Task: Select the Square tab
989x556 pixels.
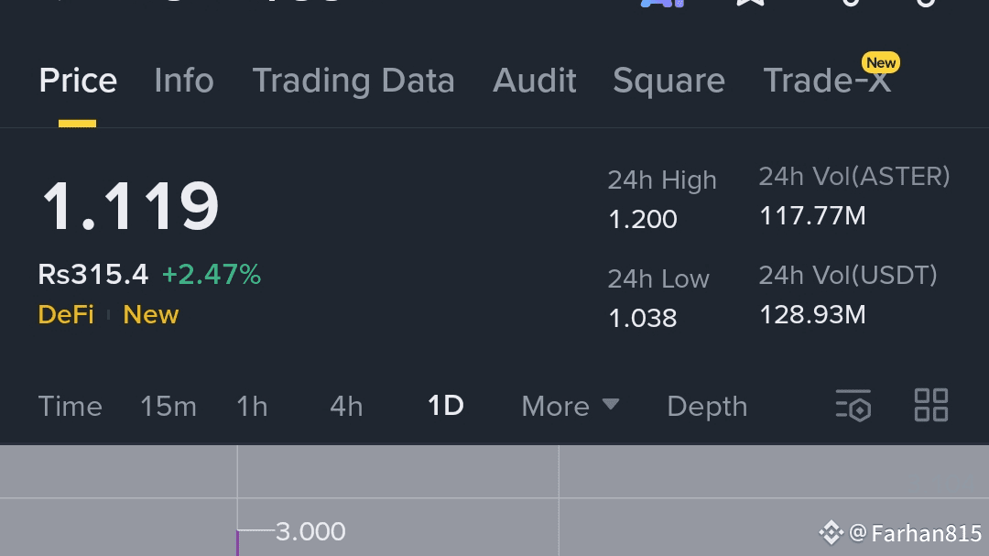Action: pyautogui.click(x=668, y=81)
